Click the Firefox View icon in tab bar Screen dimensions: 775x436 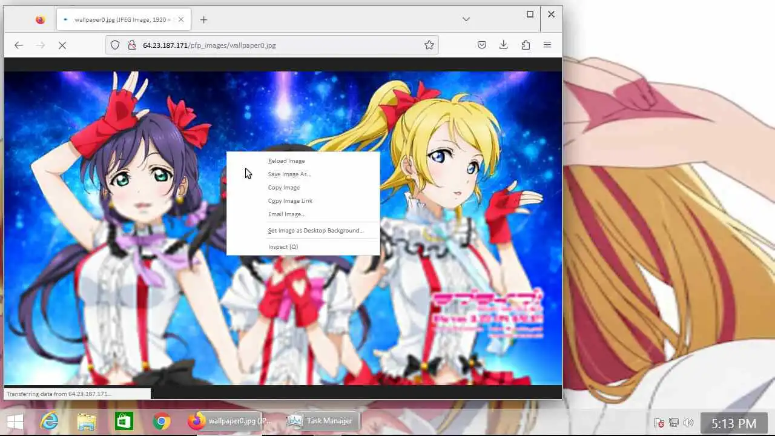pos(40,19)
